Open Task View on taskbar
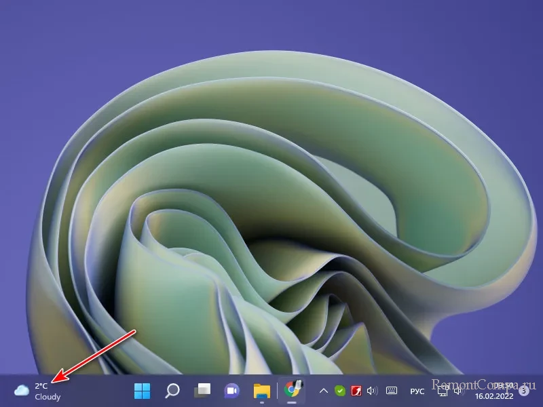Screen dimensions: 543x407 202,391
